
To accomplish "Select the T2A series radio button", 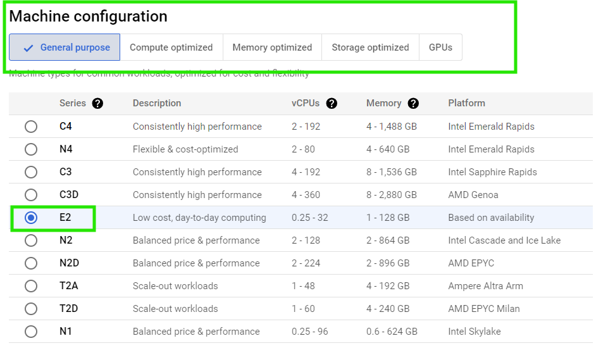I will tap(31, 286).
